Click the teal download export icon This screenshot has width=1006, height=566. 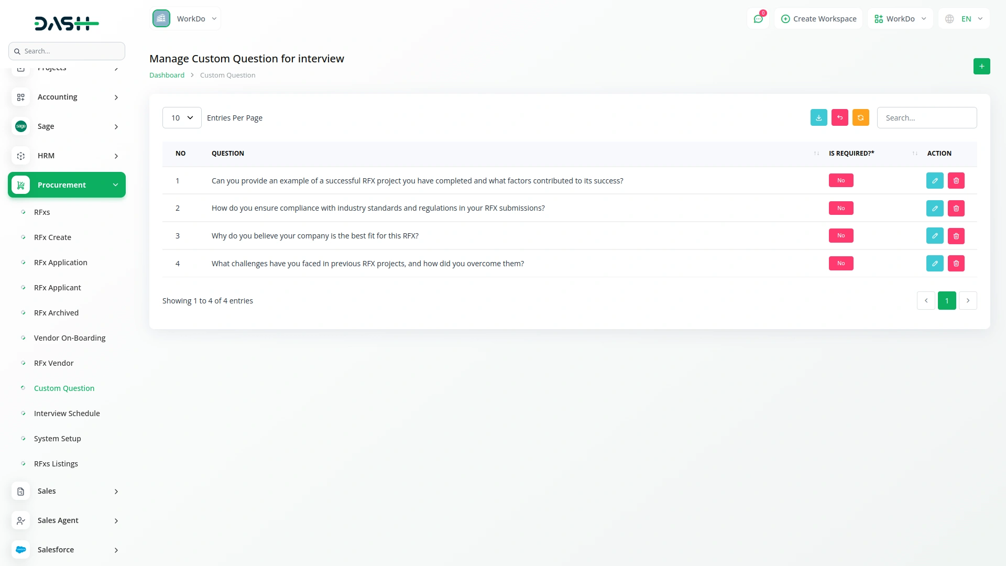[x=818, y=117]
